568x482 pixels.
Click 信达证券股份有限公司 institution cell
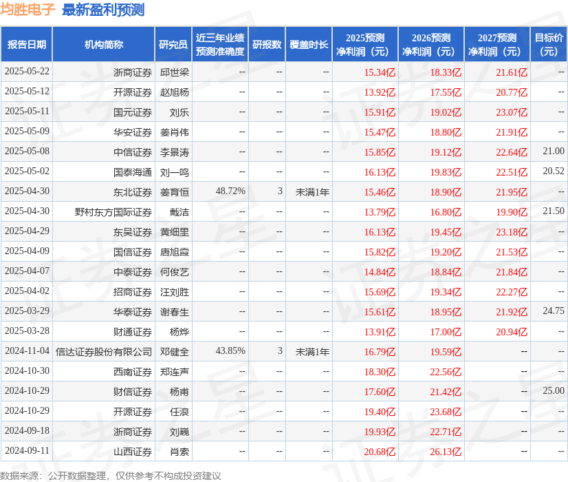[104, 352]
